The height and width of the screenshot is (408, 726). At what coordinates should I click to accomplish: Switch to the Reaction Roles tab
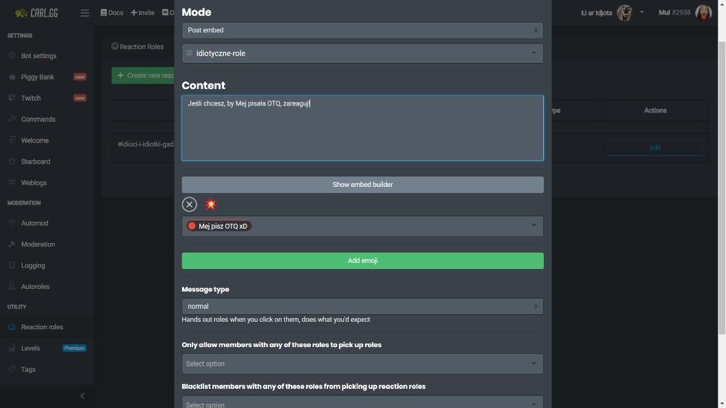click(138, 47)
